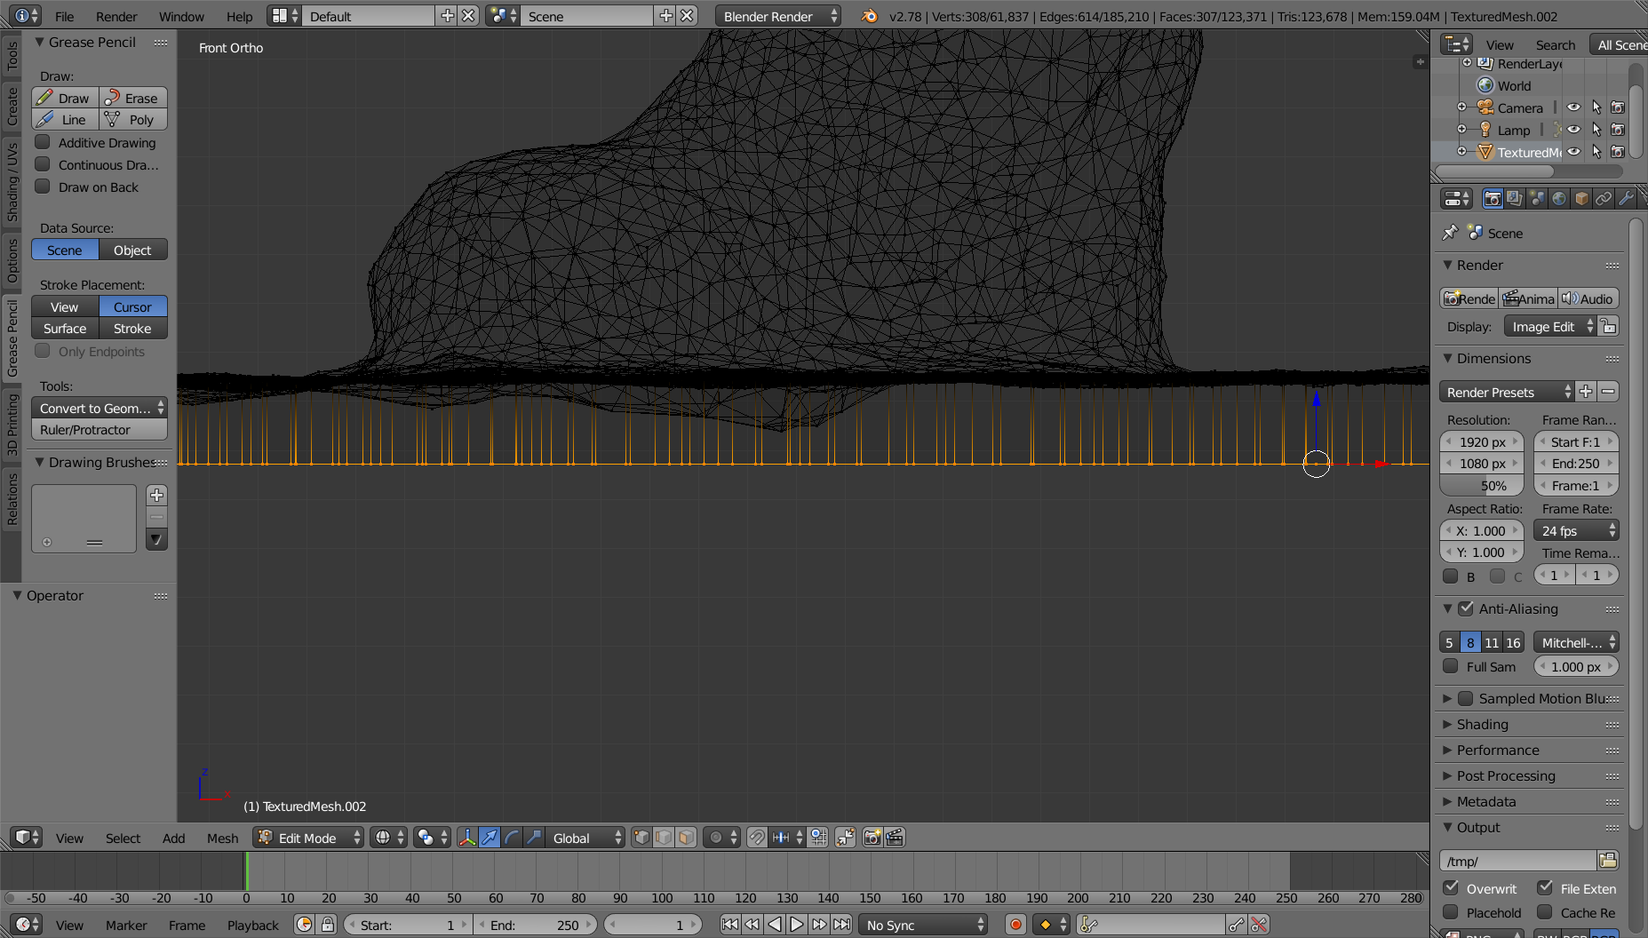This screenshot has width=1648, height=938.
Task: Open the Blender Render engine dropdown
Action: pyautogui.click(x=778, y=16)
